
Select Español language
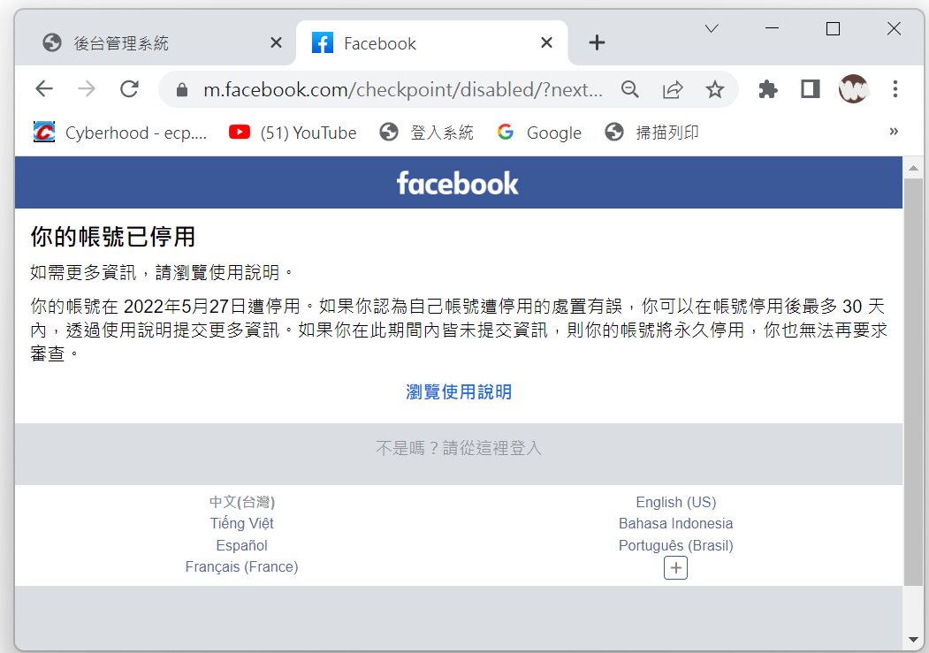(x=241, y=545)
